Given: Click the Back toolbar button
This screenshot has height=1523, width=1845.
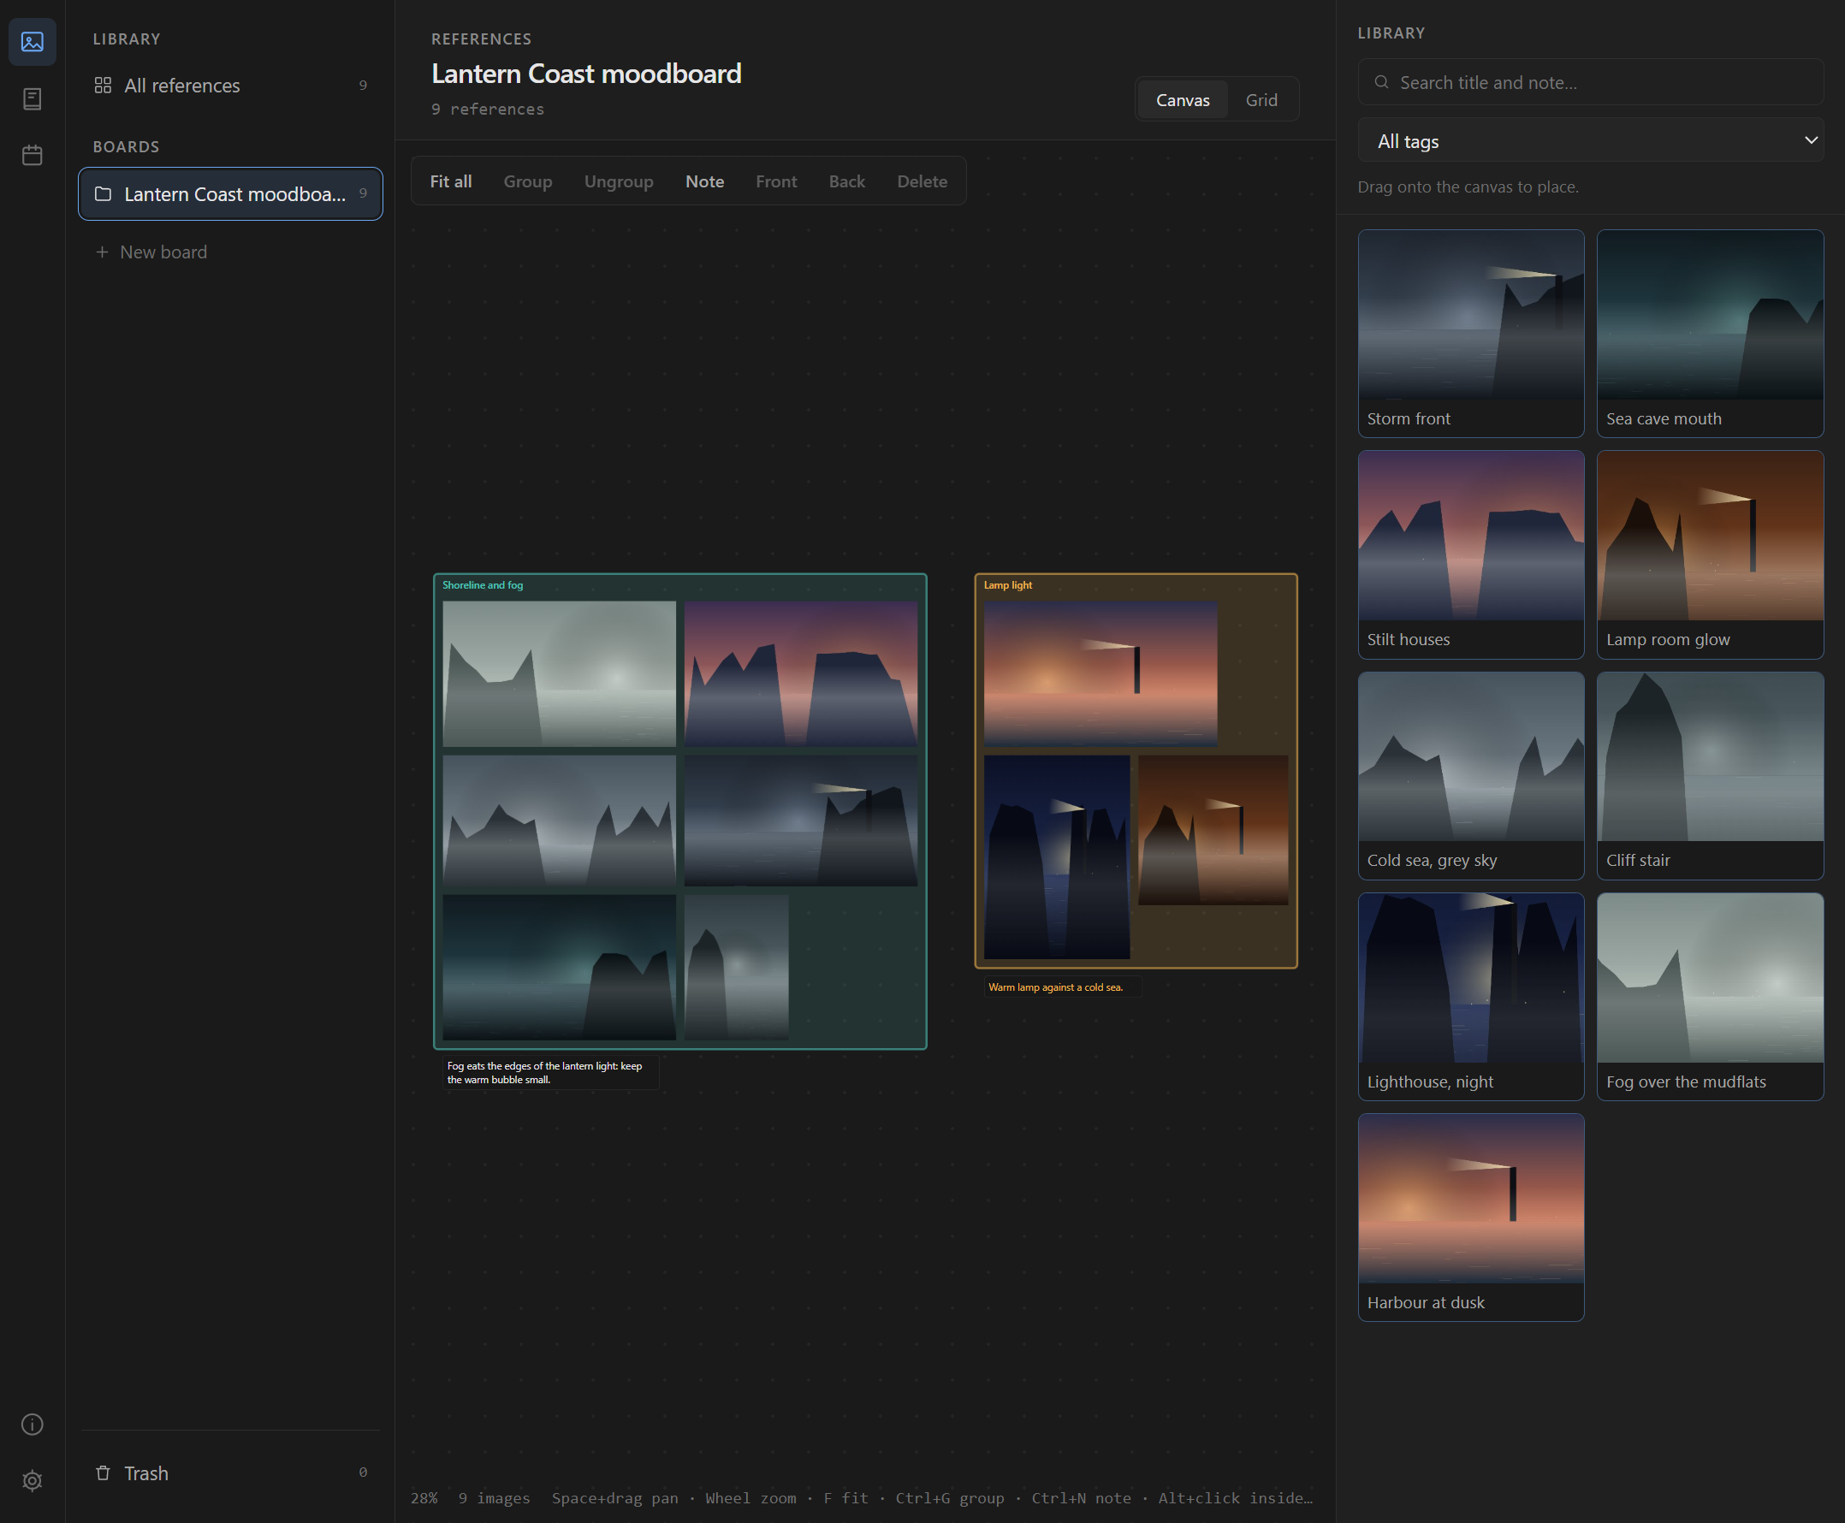Looking at the screenshot, I should pos(846,181).
